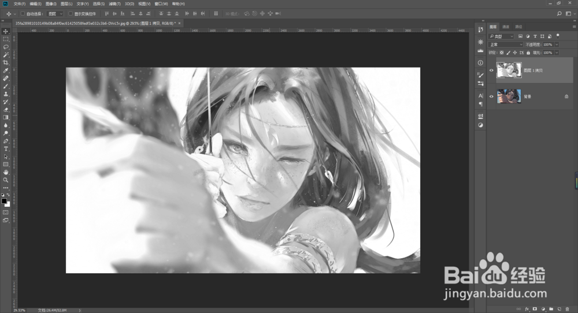Viewport: 578px width, 313px height.
Task: Open workspace switcher in options bar
Action: pyautogui.click(x=569, y=14)
